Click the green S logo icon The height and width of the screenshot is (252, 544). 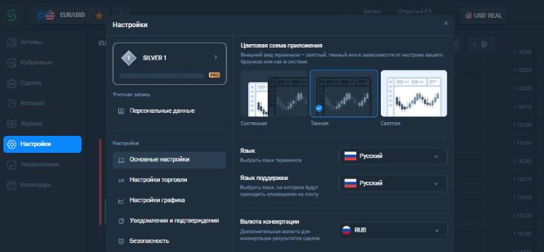coord(12,16)
